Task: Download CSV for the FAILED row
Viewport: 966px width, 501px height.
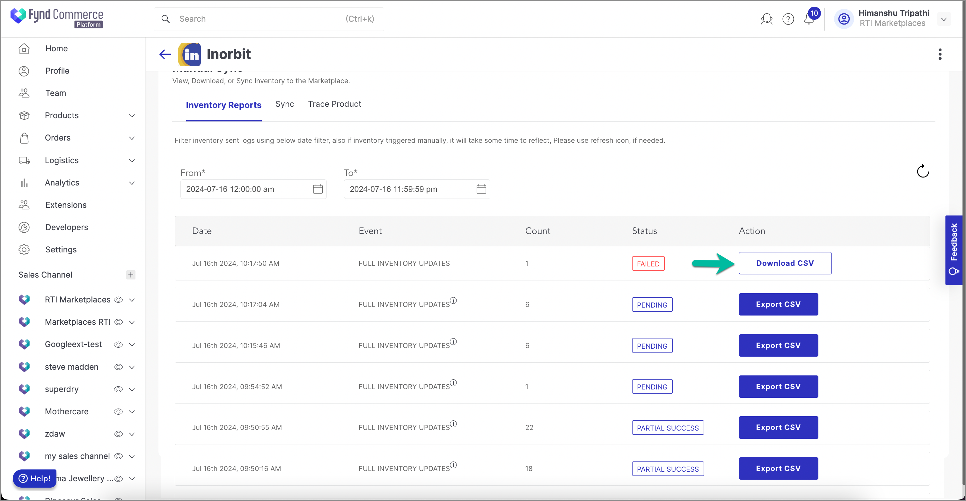Action: click(x=785, y=263)
